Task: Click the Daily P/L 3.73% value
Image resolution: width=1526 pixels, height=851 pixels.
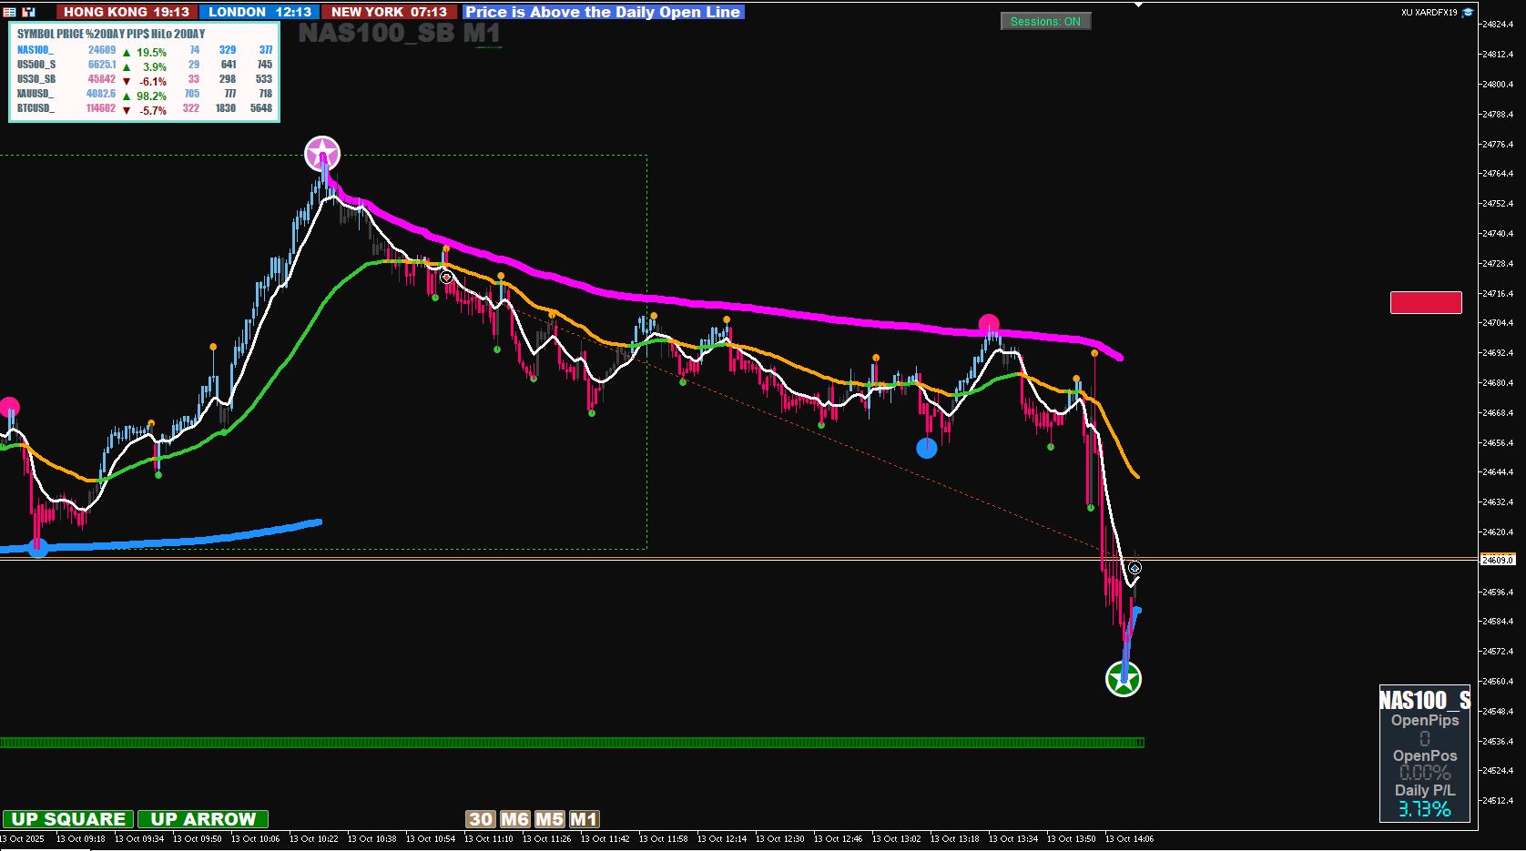Action: 1425,808
